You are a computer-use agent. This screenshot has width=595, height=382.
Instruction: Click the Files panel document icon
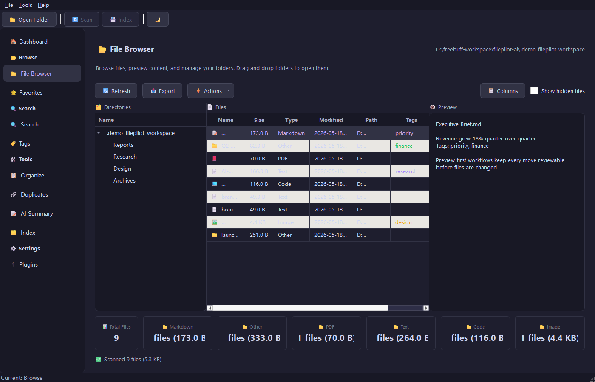click(210, 107)
